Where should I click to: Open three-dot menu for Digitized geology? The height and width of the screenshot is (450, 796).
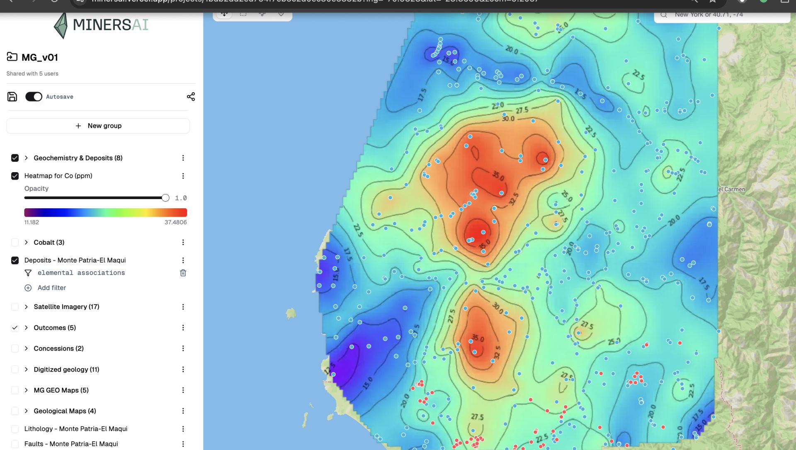[x=183, y=370]
